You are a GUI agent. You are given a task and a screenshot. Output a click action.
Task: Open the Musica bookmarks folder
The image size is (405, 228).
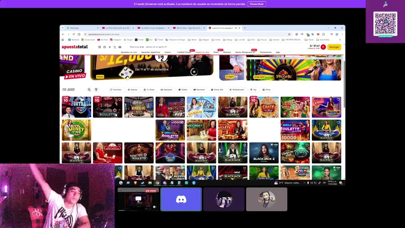click(262, 40)
